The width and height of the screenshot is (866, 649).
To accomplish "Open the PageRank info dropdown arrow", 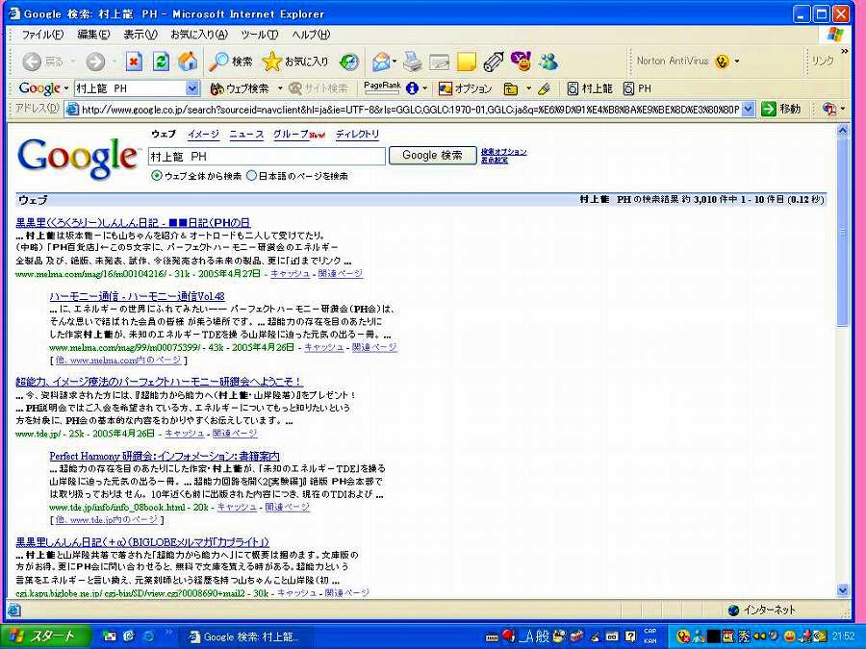I will pos(425,88).
